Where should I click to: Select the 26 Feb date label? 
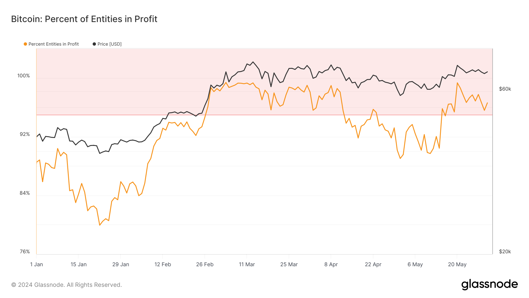click(x=205, y=264)
